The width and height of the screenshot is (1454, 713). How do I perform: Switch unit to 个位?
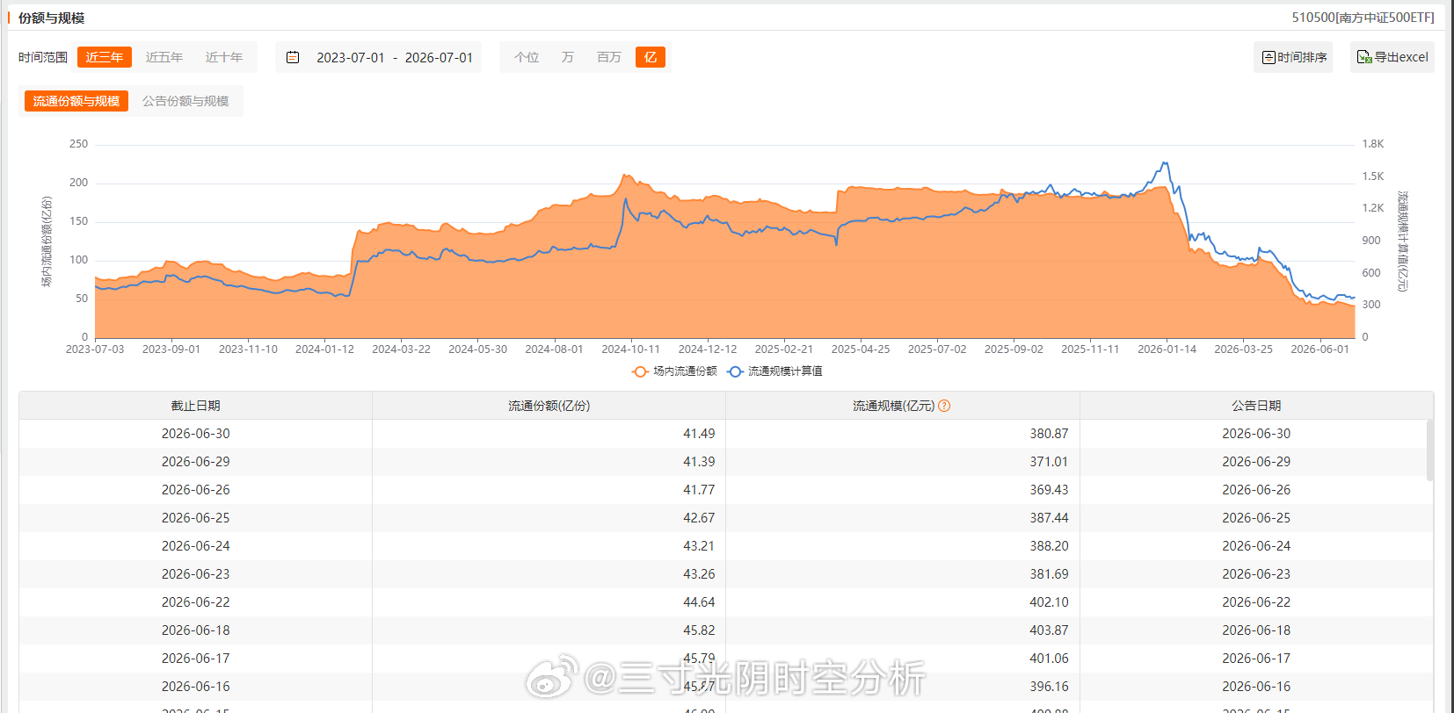[x=527, y=57]
